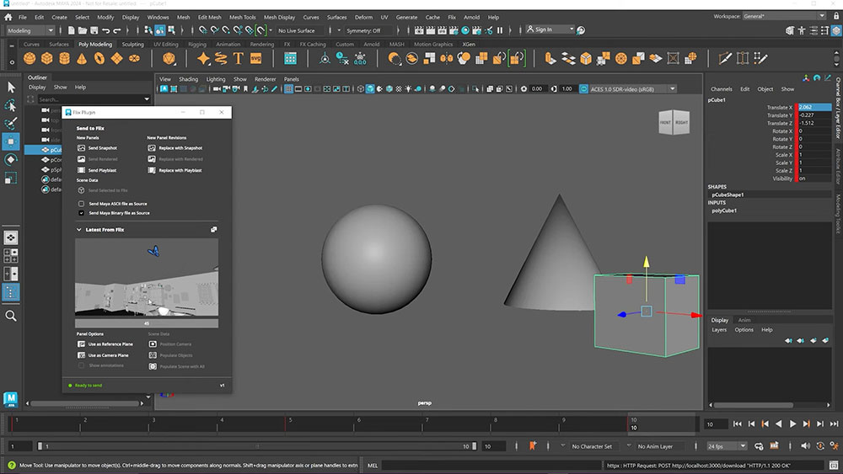843x474 pixels.
Task: Open the Modeling menu set dropdown
Action: point(30,30)
